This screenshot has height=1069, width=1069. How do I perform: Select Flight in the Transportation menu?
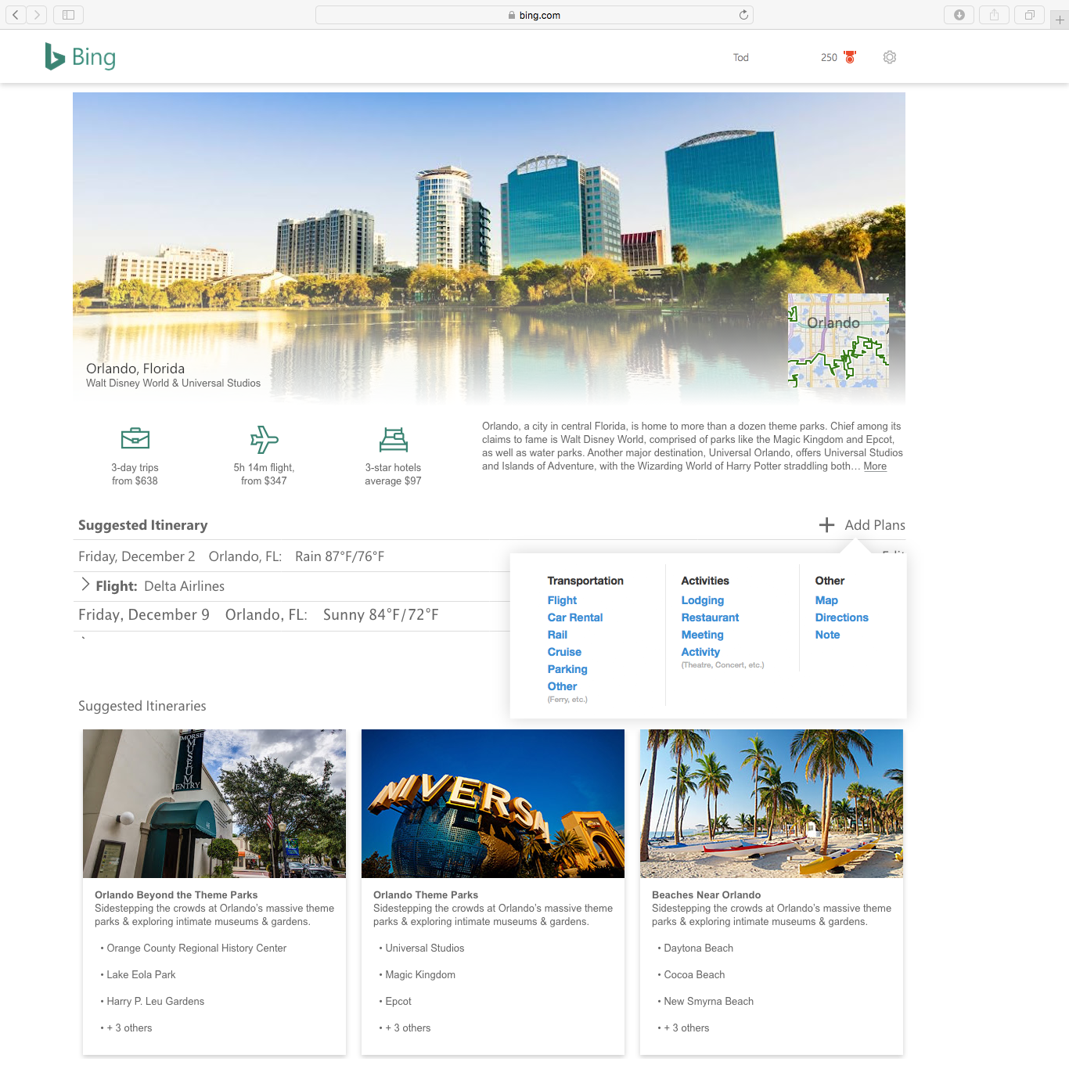[x=562, y=600]
